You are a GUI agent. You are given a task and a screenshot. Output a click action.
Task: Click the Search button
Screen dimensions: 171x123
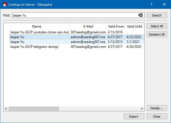pos(157,15)
